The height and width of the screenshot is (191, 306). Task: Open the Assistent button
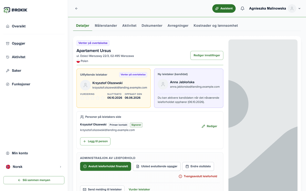tap(224, 8)
